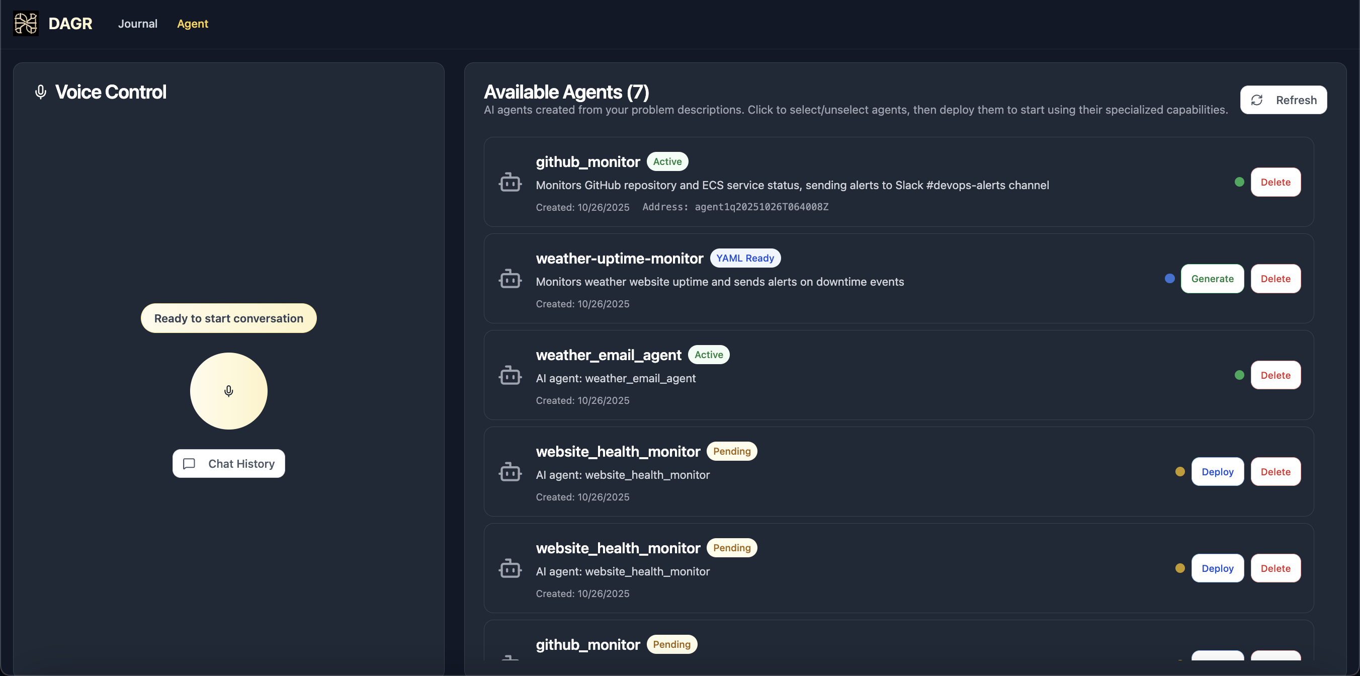Deploy the first website_health_monitor agent

coord(1217,472)
